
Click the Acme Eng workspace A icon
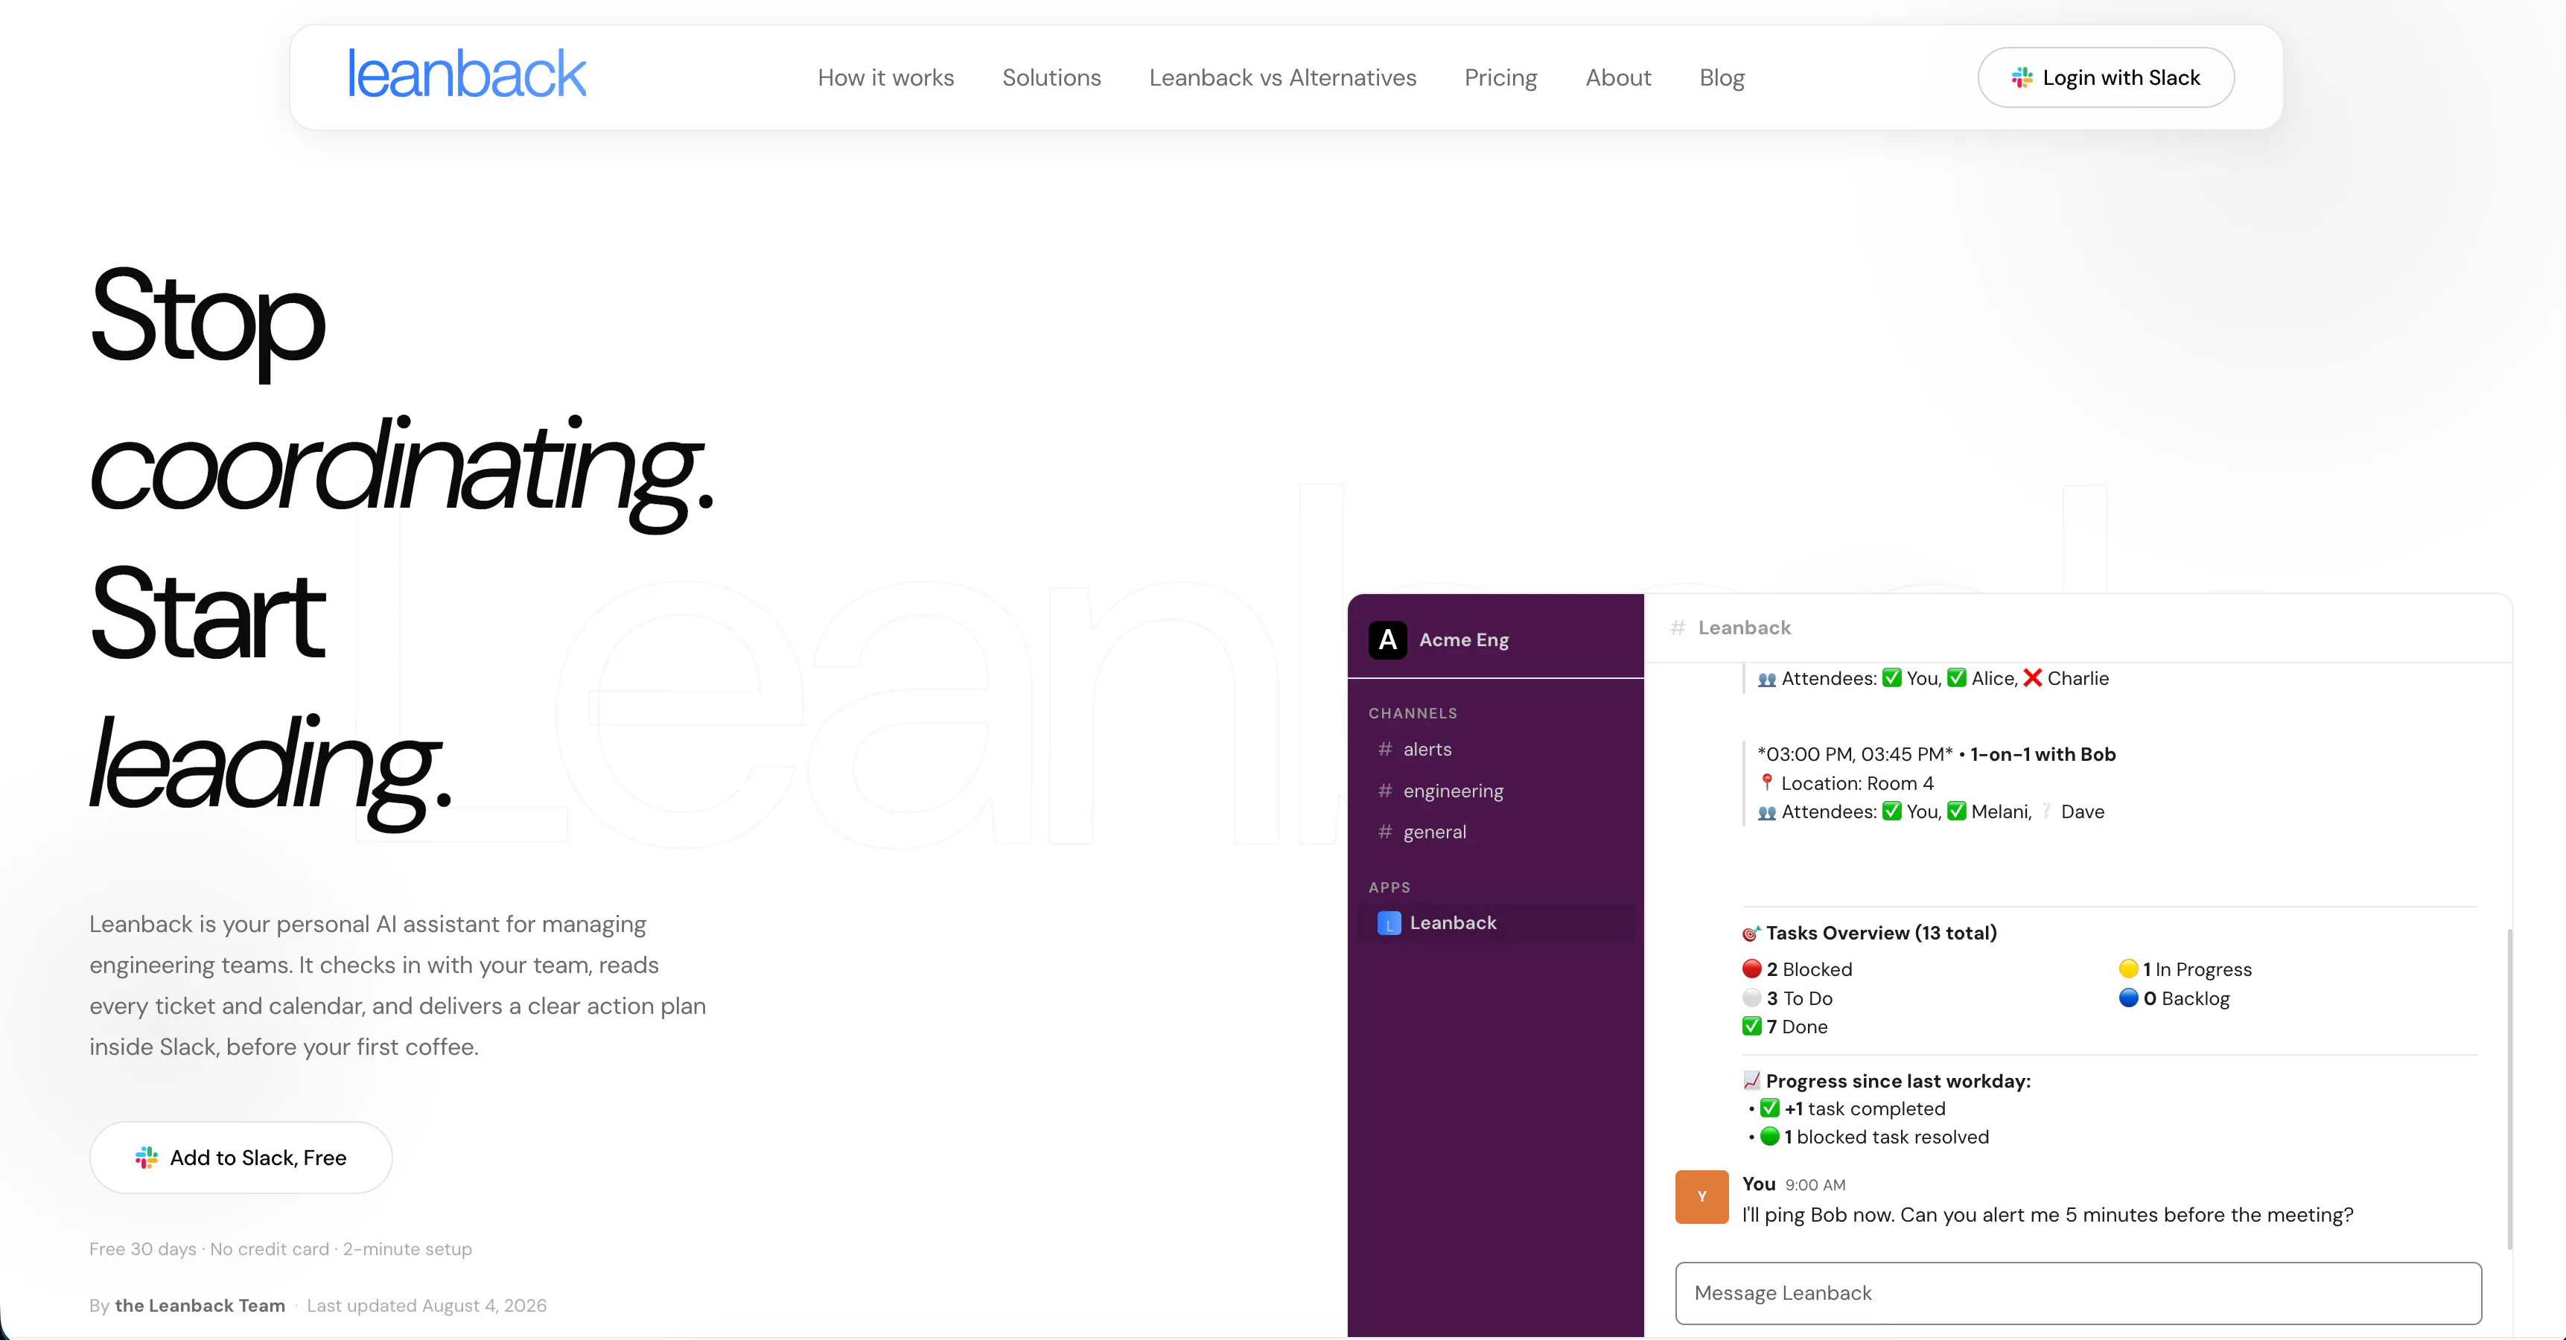click(x=1387, y=639)
